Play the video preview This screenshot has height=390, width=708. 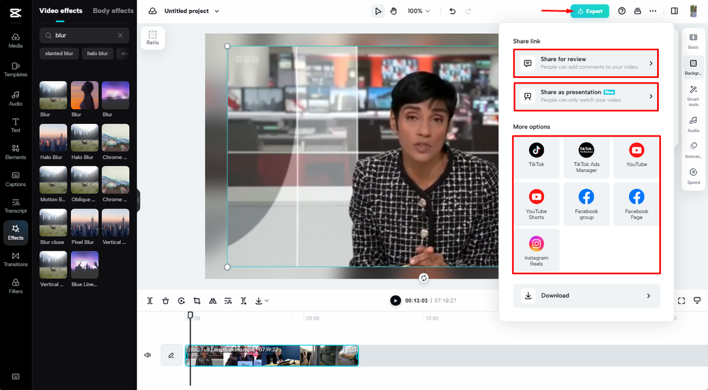coord(395,300)
